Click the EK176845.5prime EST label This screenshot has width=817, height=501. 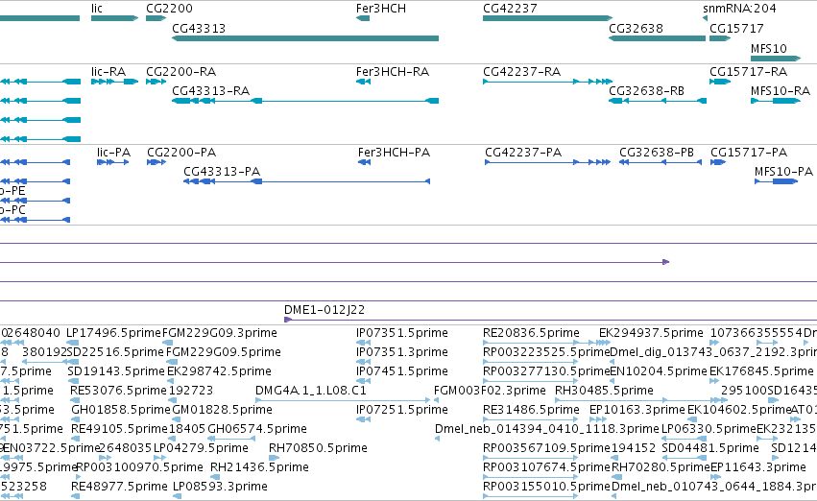click(x=761, y=370)
